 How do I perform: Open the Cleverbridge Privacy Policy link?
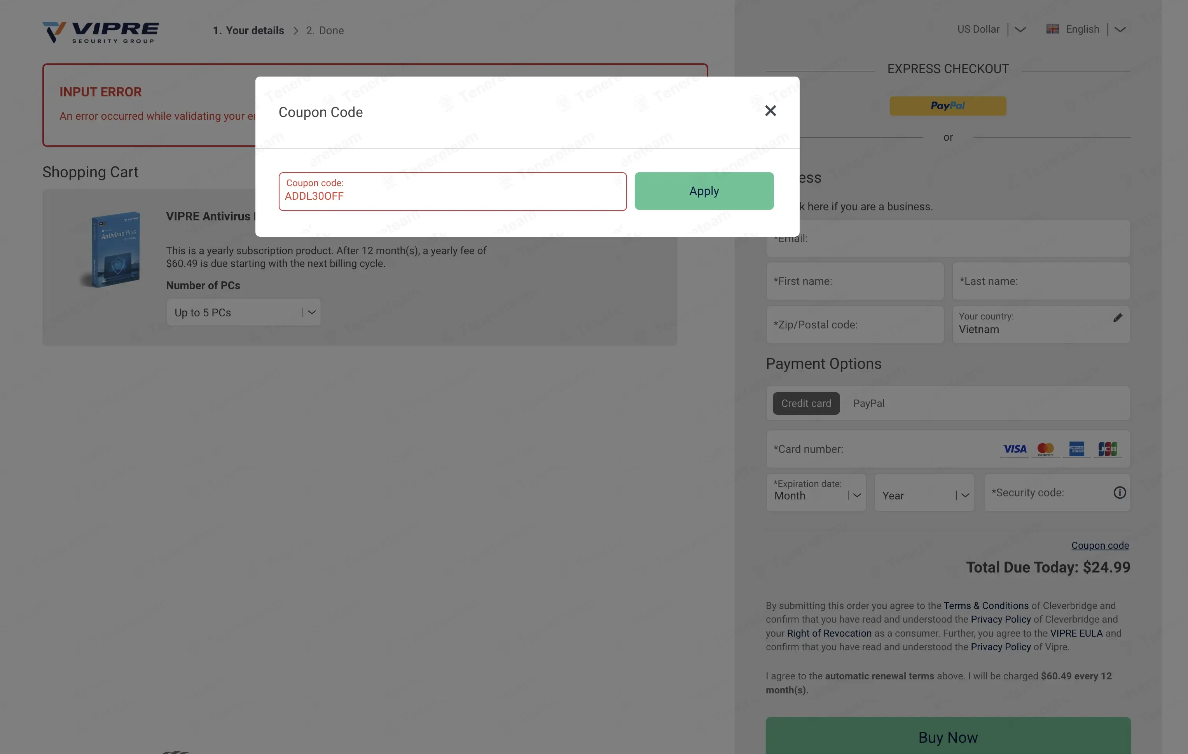tap(1001, 620)
